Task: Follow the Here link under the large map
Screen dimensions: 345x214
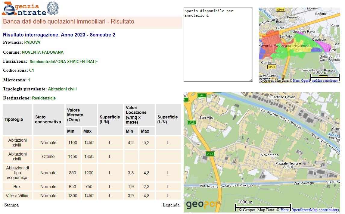Action: click(x=284, y=210)
